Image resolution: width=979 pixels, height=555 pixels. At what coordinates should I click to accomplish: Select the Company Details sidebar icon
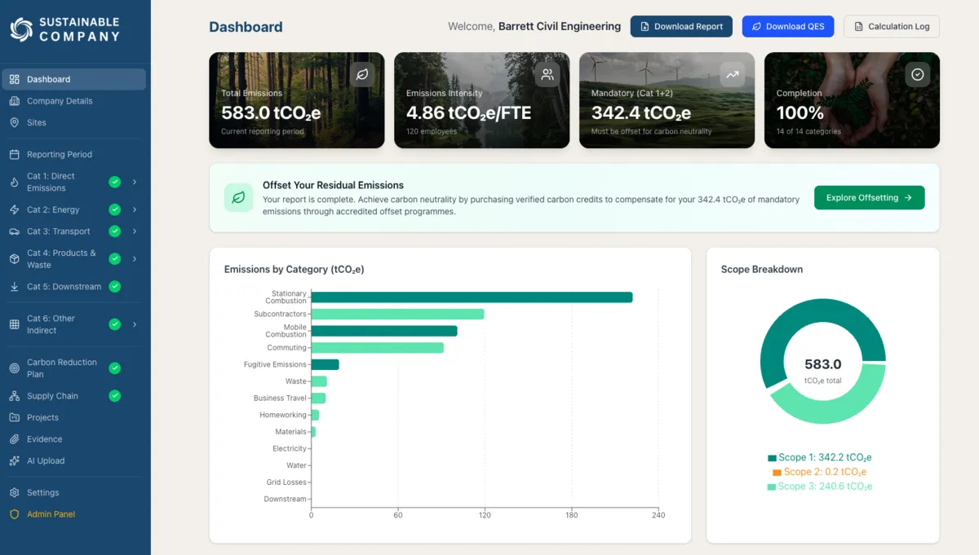click(x=15, y=101)
